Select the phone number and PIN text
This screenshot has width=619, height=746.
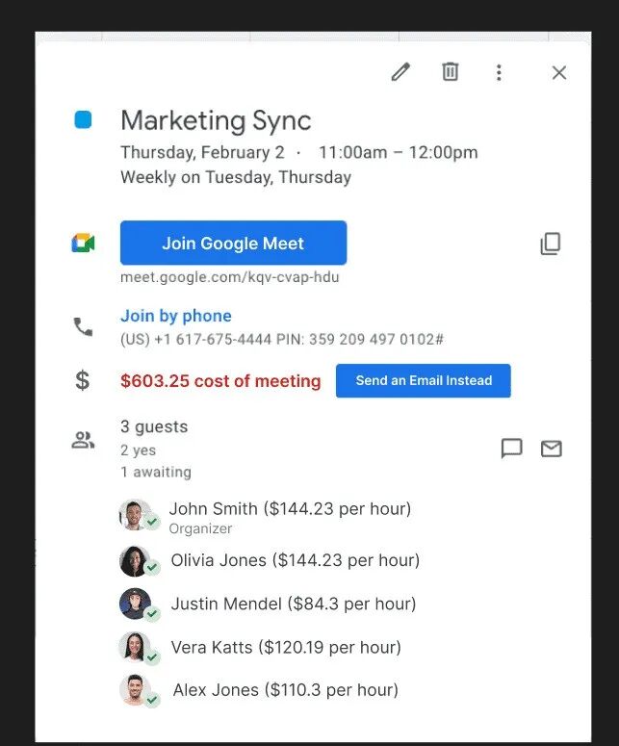pos(282,339)
